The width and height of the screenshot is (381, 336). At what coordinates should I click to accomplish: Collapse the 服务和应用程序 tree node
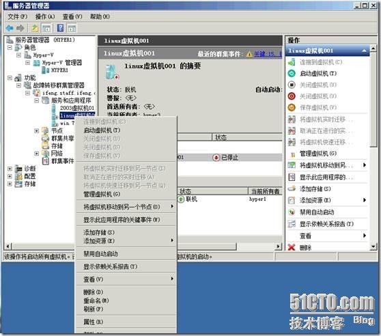pyautogui.click(x=36, y=100)
